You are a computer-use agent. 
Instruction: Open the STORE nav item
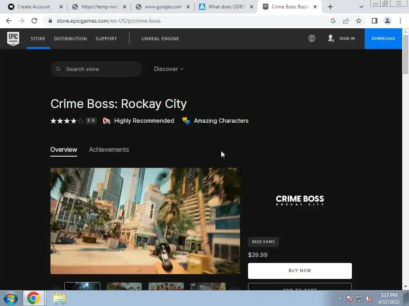38,39
